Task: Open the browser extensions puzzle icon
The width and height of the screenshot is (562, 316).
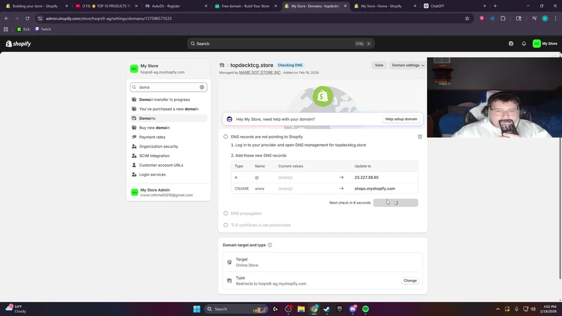Action: tap(503, 18)
